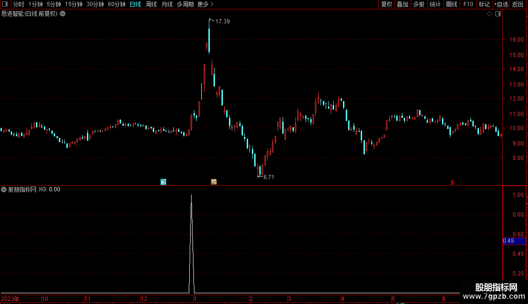Open the 统计 statistics tool
Image resolution: width=528 pixels, height=304 pixels.
tap(435, 4)
